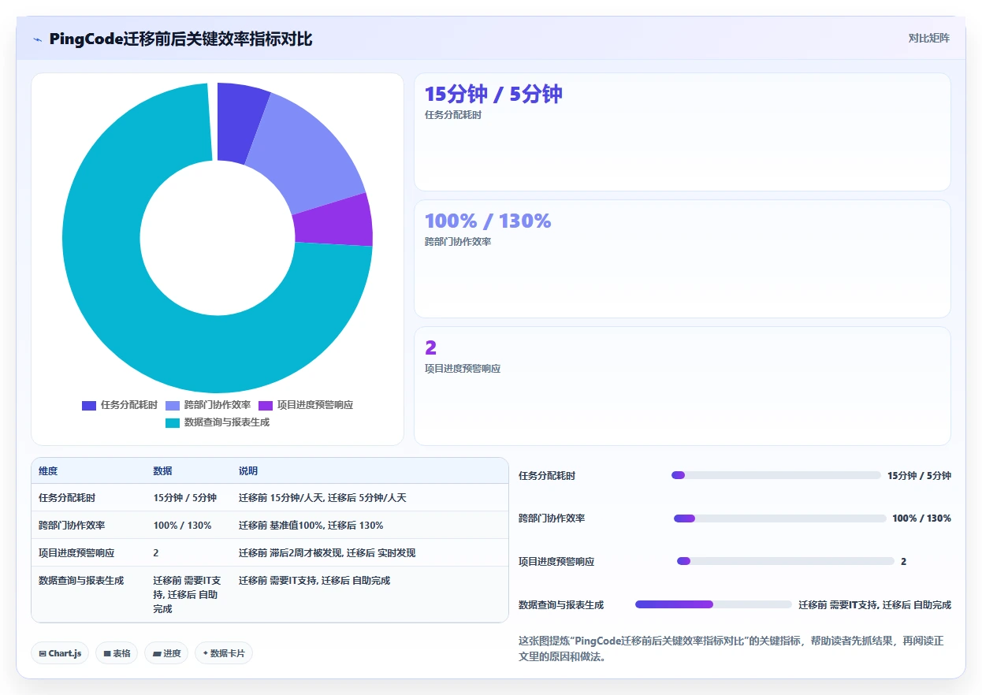Click 迁移前 基准值100% description cell

tap(311, 526)
